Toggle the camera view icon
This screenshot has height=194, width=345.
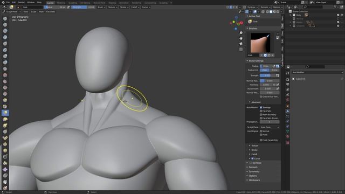point(241,44)
